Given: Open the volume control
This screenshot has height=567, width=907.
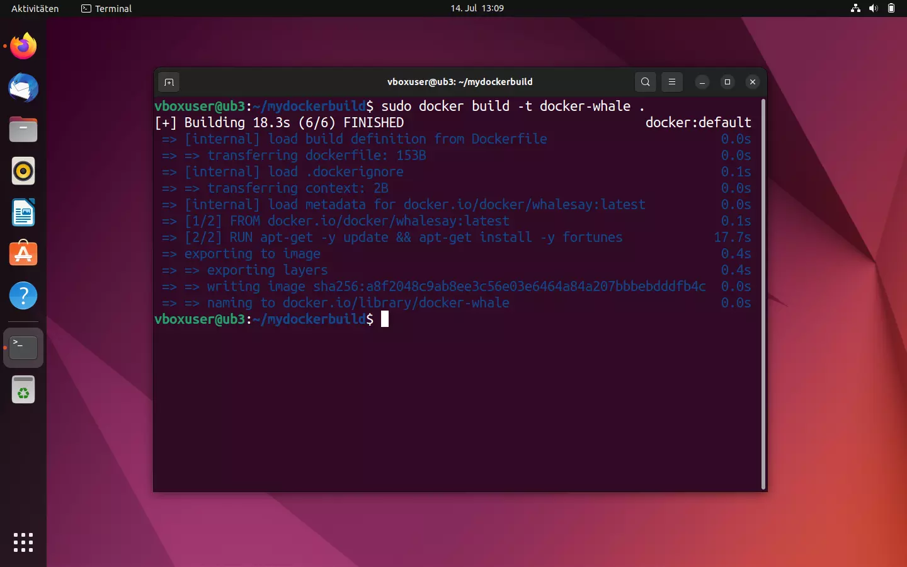Looking at the screenshot, I should point(874,8).
